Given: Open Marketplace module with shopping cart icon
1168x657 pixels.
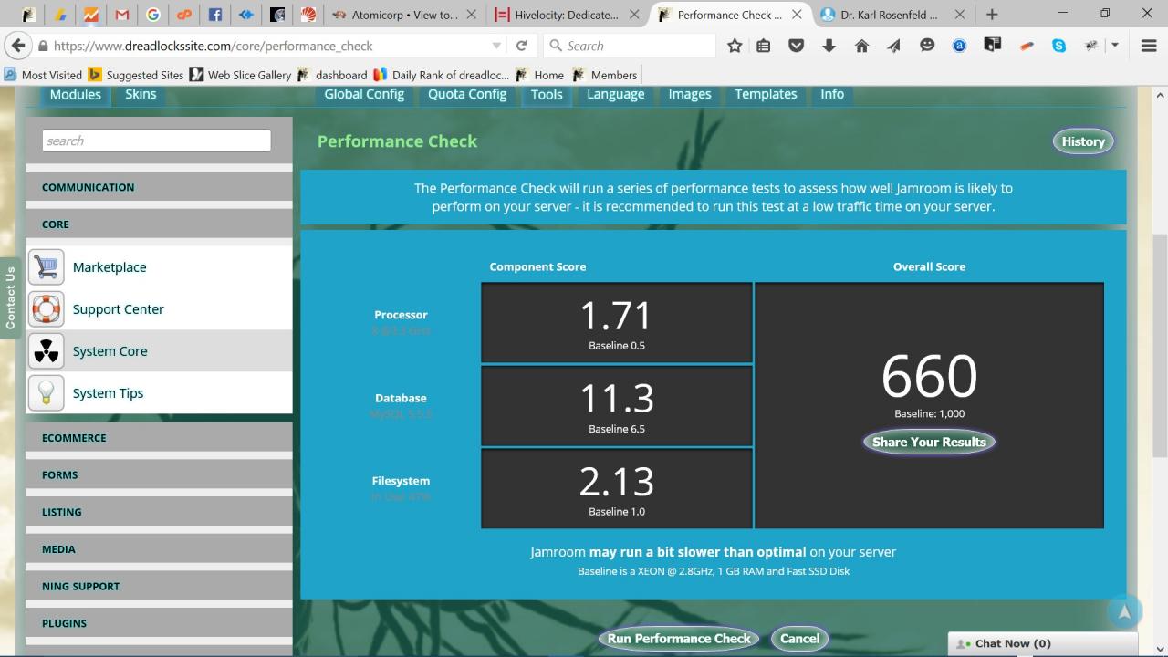Looking at the screenshot, I should tap(47, 267).
